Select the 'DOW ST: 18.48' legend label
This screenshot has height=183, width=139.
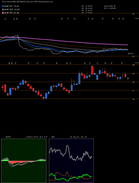[x=11, y=6]
